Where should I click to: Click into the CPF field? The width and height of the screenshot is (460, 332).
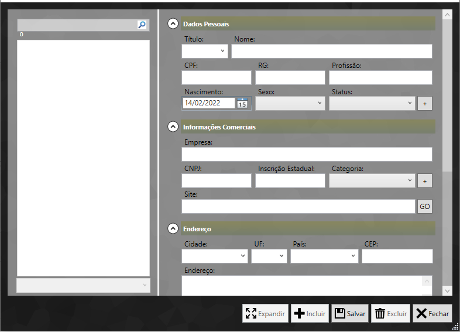pos(216,78)
